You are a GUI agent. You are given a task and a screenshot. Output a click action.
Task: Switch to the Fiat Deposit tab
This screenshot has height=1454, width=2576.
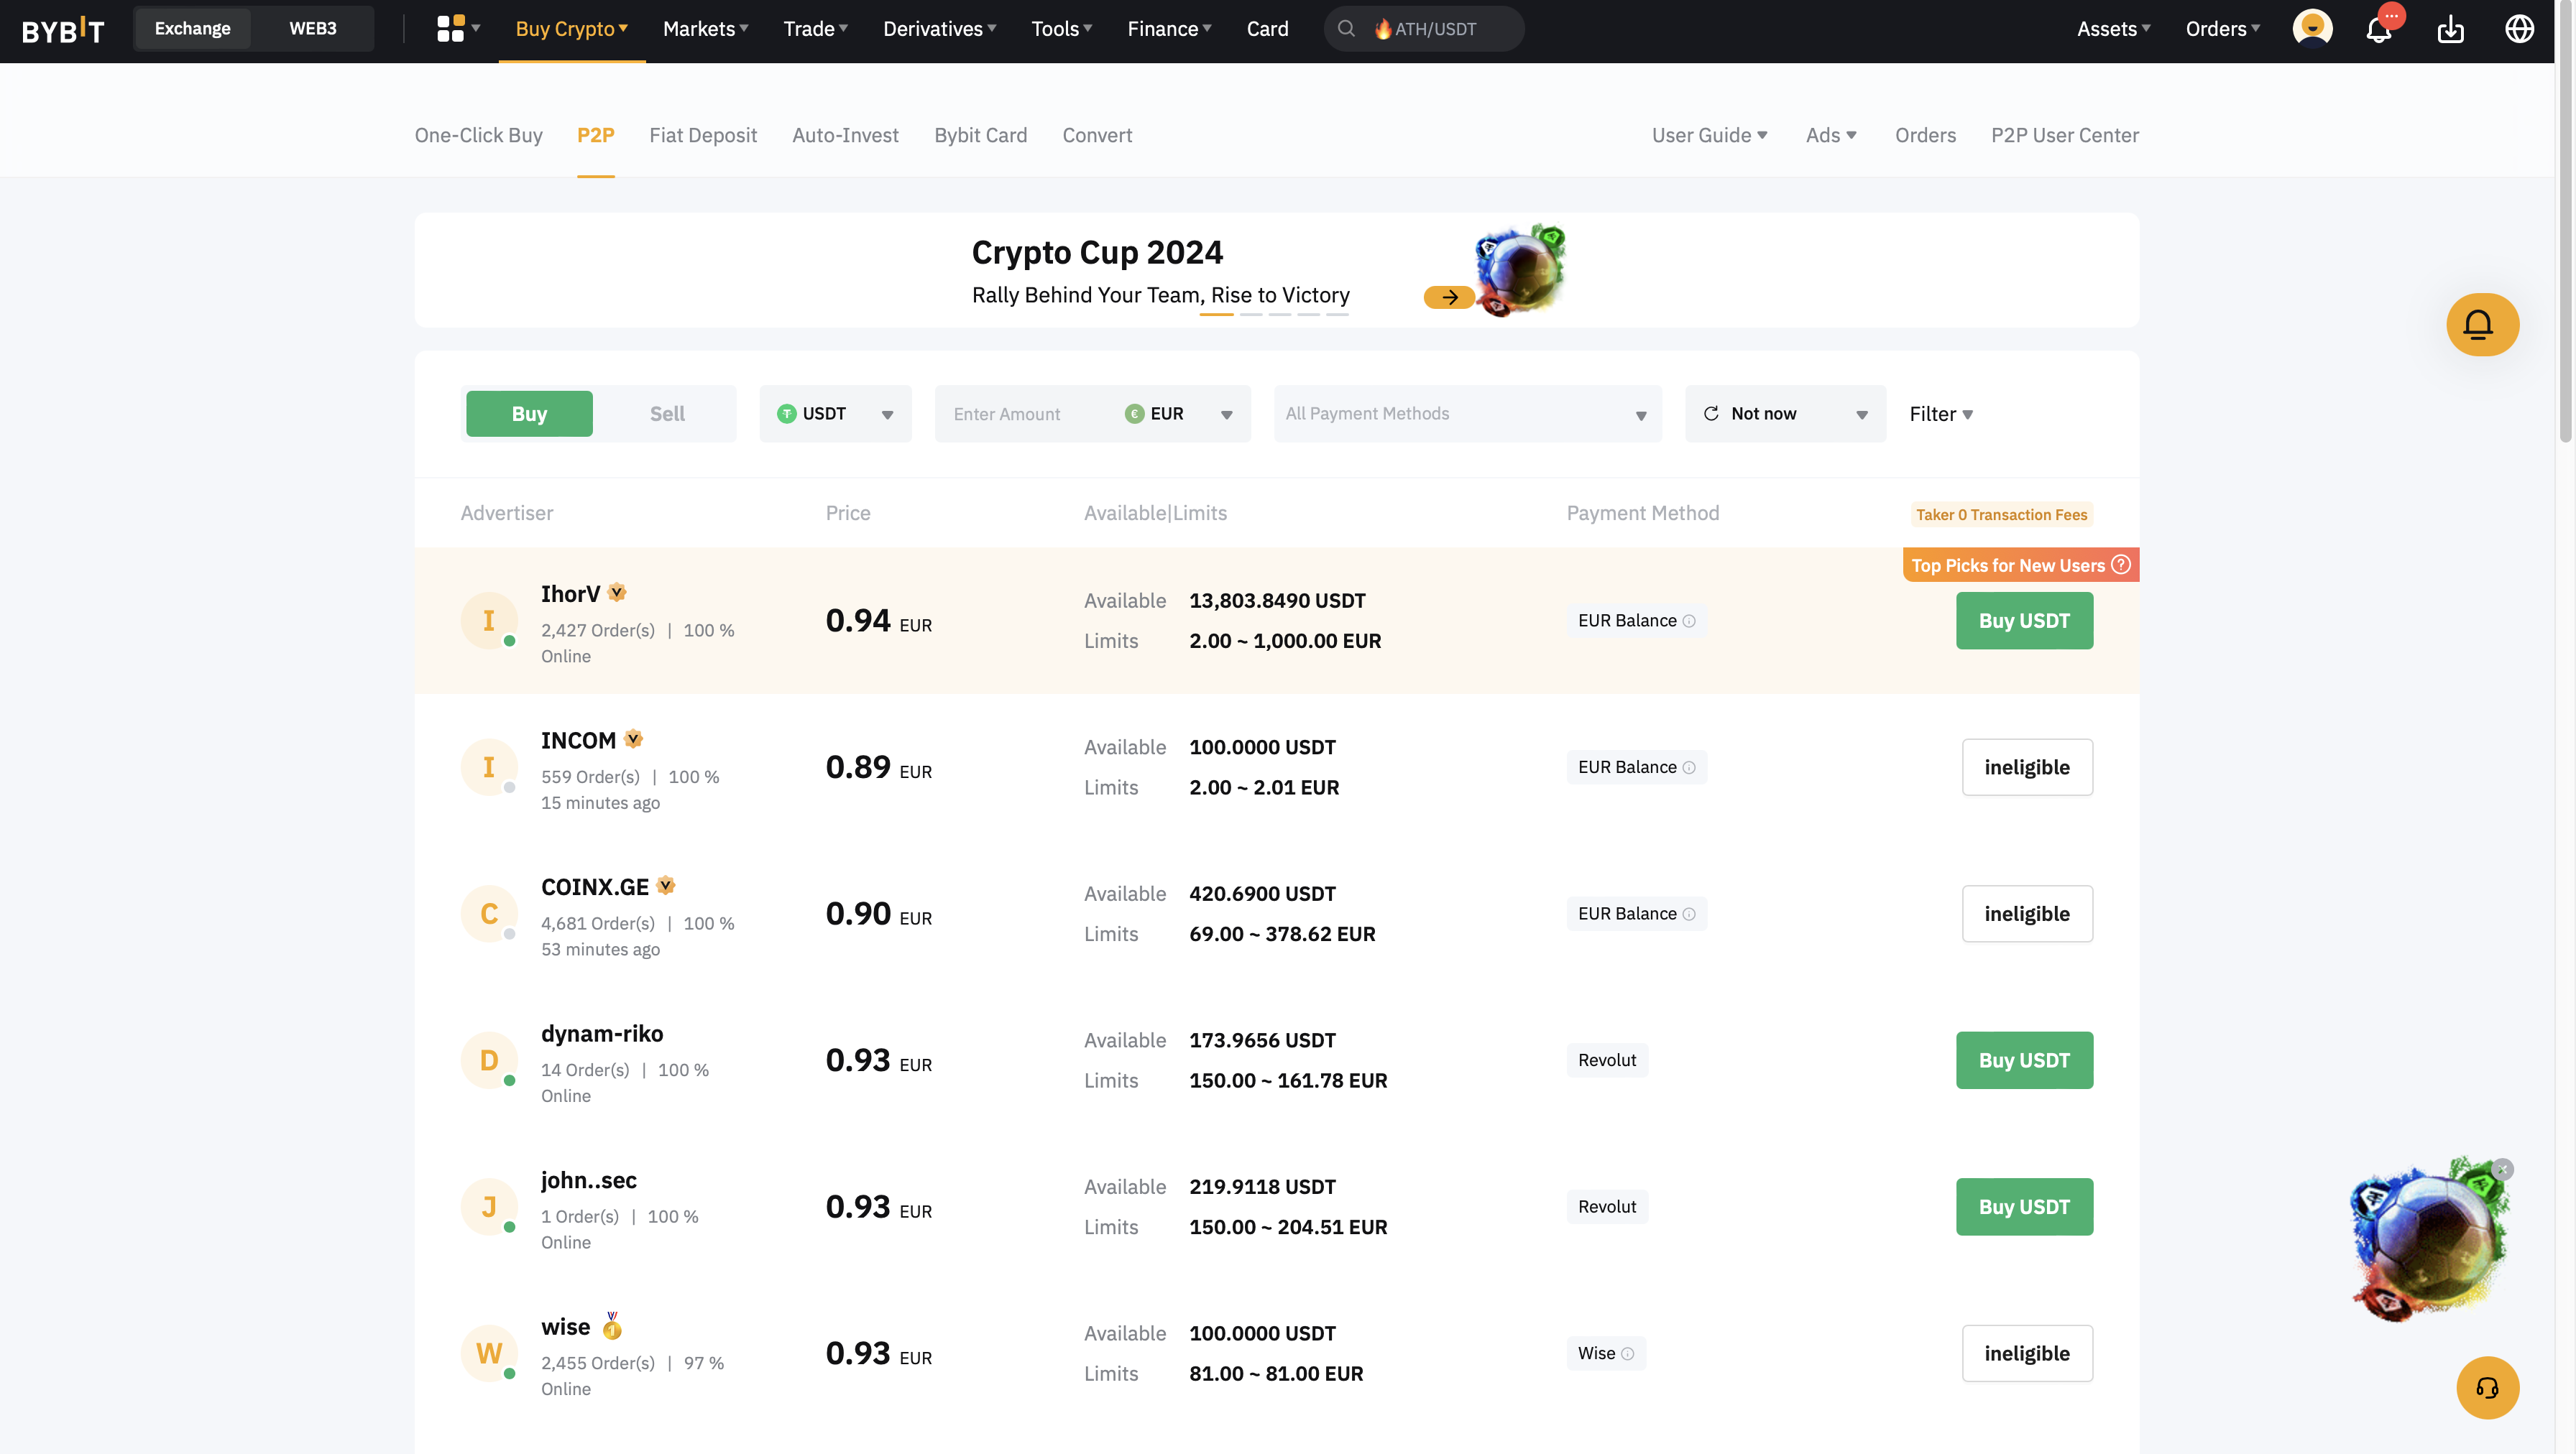pos(703,135)
